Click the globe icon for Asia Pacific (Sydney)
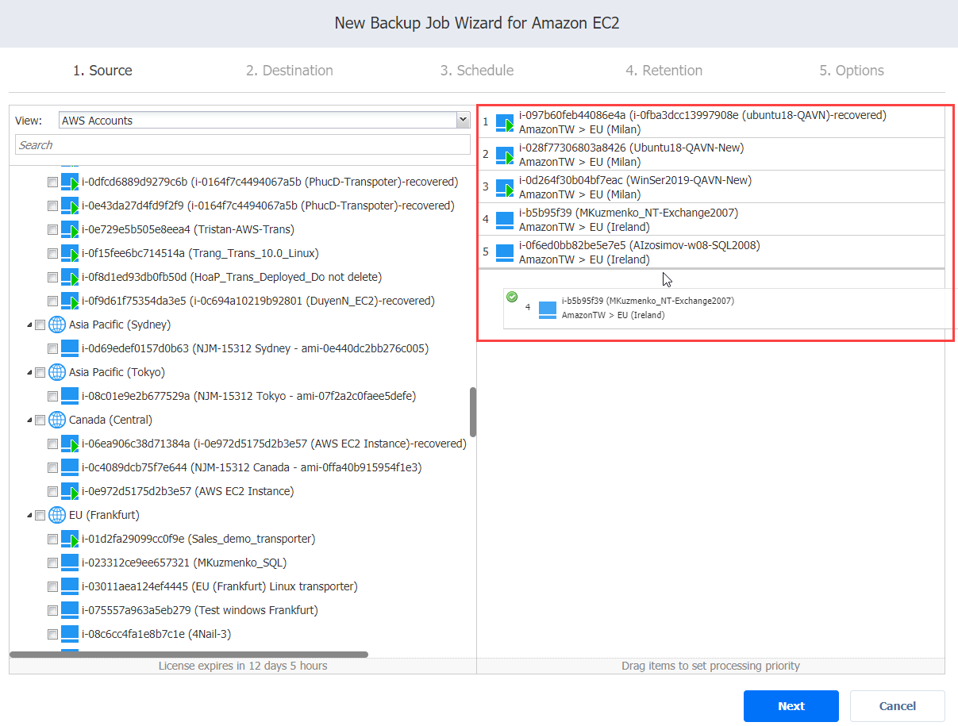This screenshot has height=726, width=958. 57,325
